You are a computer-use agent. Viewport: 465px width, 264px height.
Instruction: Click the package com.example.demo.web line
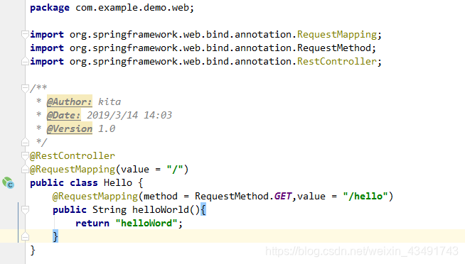pos(112,8)
